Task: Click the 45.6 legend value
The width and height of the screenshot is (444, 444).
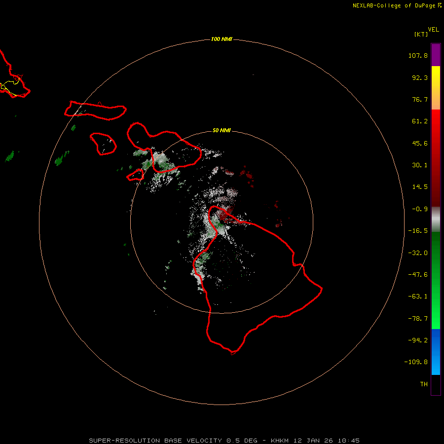Action: (x=420, y=143)
